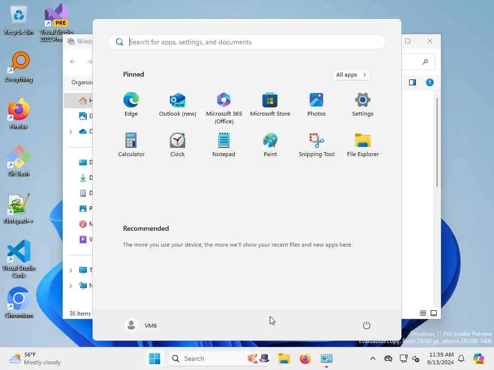Image resolution: width=494 pixels, height=370 pixels.
Task: Open the Clock app
Action: coord(178,145)
